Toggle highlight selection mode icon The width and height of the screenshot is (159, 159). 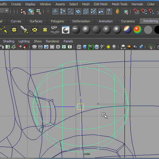[x=125, y=11]
